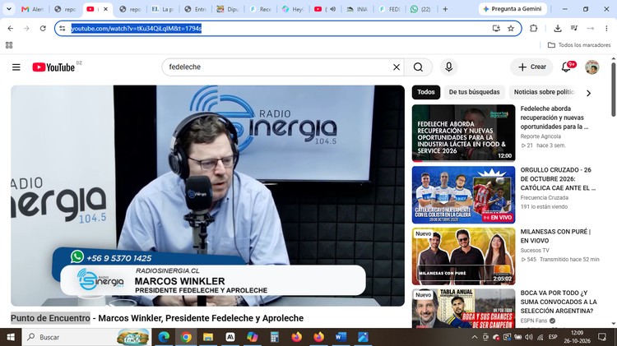The image size is (617, 346).
Task: Open Milanesas con Puré video thumbnail
Action: pos(463,256)
